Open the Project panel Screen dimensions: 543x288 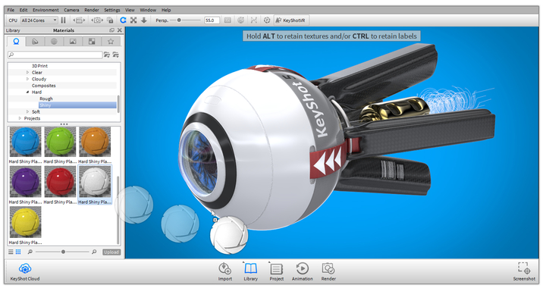(276, 272)
